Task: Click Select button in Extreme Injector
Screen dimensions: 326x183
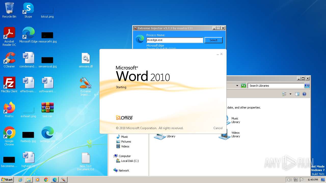Action: (x=213, y=40)
